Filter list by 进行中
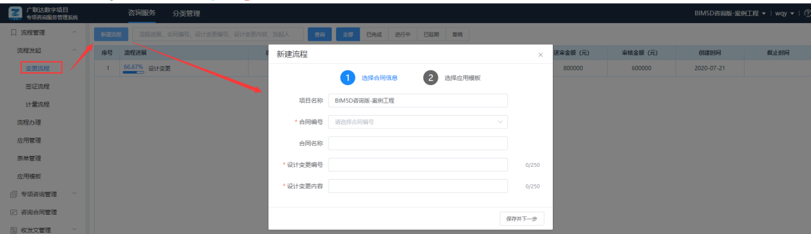 (403, 34)
